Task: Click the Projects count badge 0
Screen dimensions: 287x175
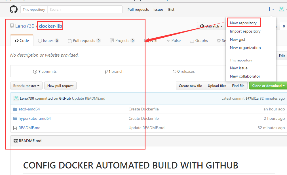Action: coord(132,40)
